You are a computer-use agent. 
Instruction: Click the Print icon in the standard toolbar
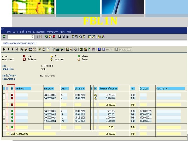pyautogui.click(x=60, y=37)
